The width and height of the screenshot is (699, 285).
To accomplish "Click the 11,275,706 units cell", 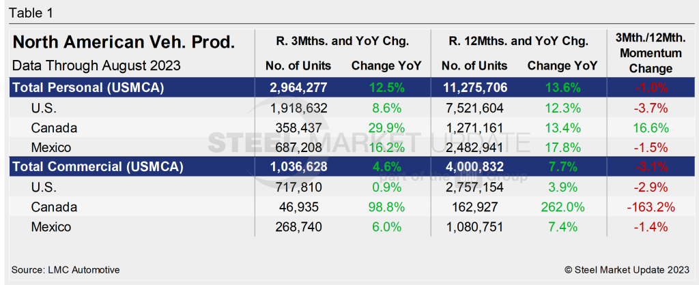I will [475, 87].
